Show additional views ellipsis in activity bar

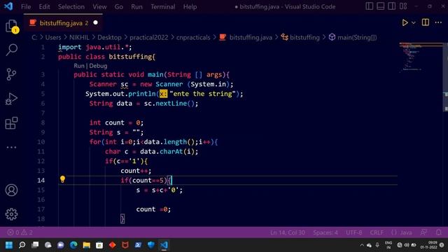(x=11, y=148)
